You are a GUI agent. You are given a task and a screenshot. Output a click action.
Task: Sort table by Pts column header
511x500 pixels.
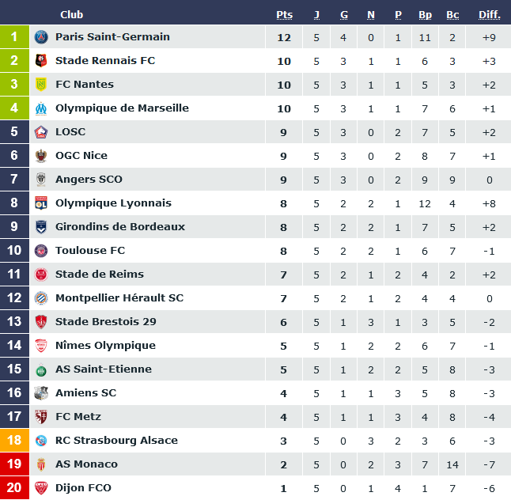click(x=284, y=15)
